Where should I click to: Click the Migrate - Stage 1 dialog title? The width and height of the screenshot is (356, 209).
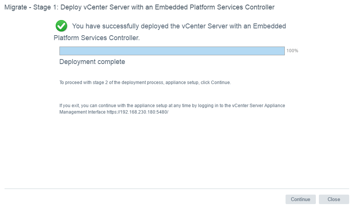point(139,7)
